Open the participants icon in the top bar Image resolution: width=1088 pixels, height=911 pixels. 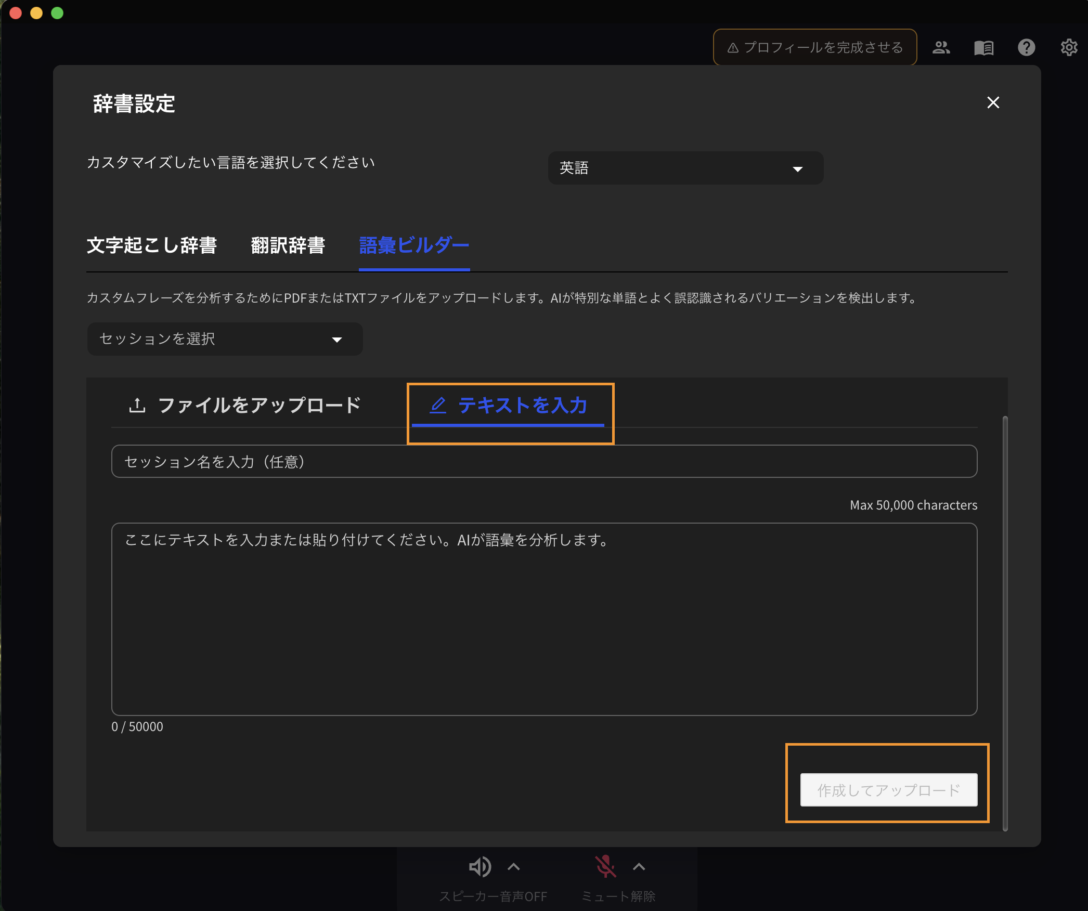[x=941, y=48]
